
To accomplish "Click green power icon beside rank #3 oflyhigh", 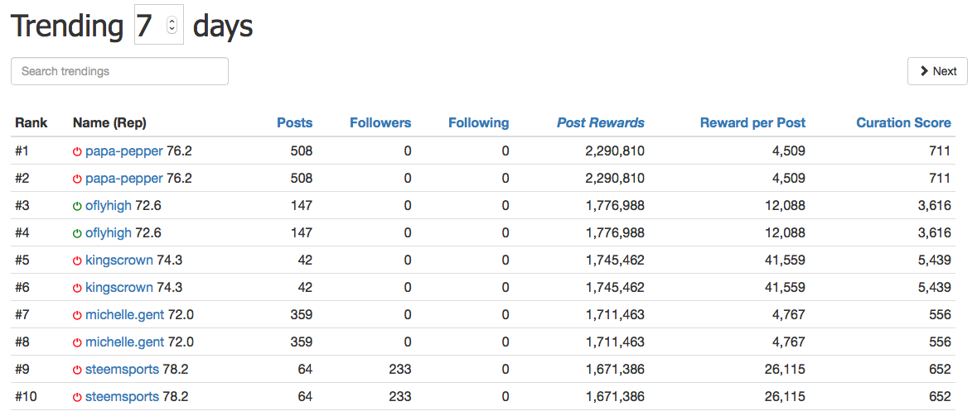I will 78,206.
